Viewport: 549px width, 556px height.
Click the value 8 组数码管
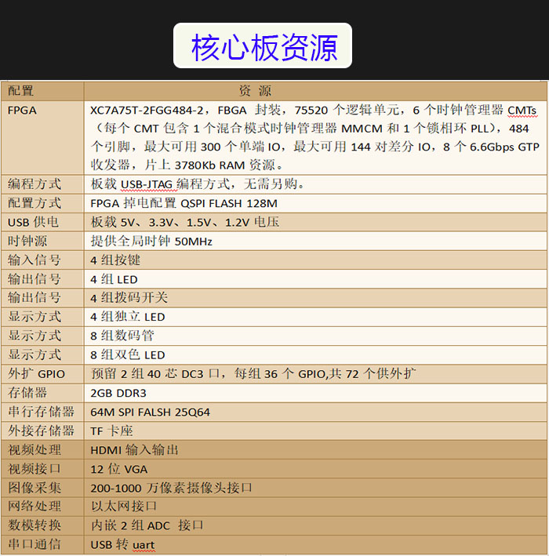click(122, 336)
